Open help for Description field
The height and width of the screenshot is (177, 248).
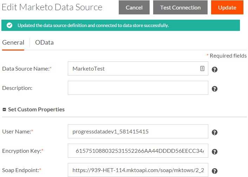(215, 89)
